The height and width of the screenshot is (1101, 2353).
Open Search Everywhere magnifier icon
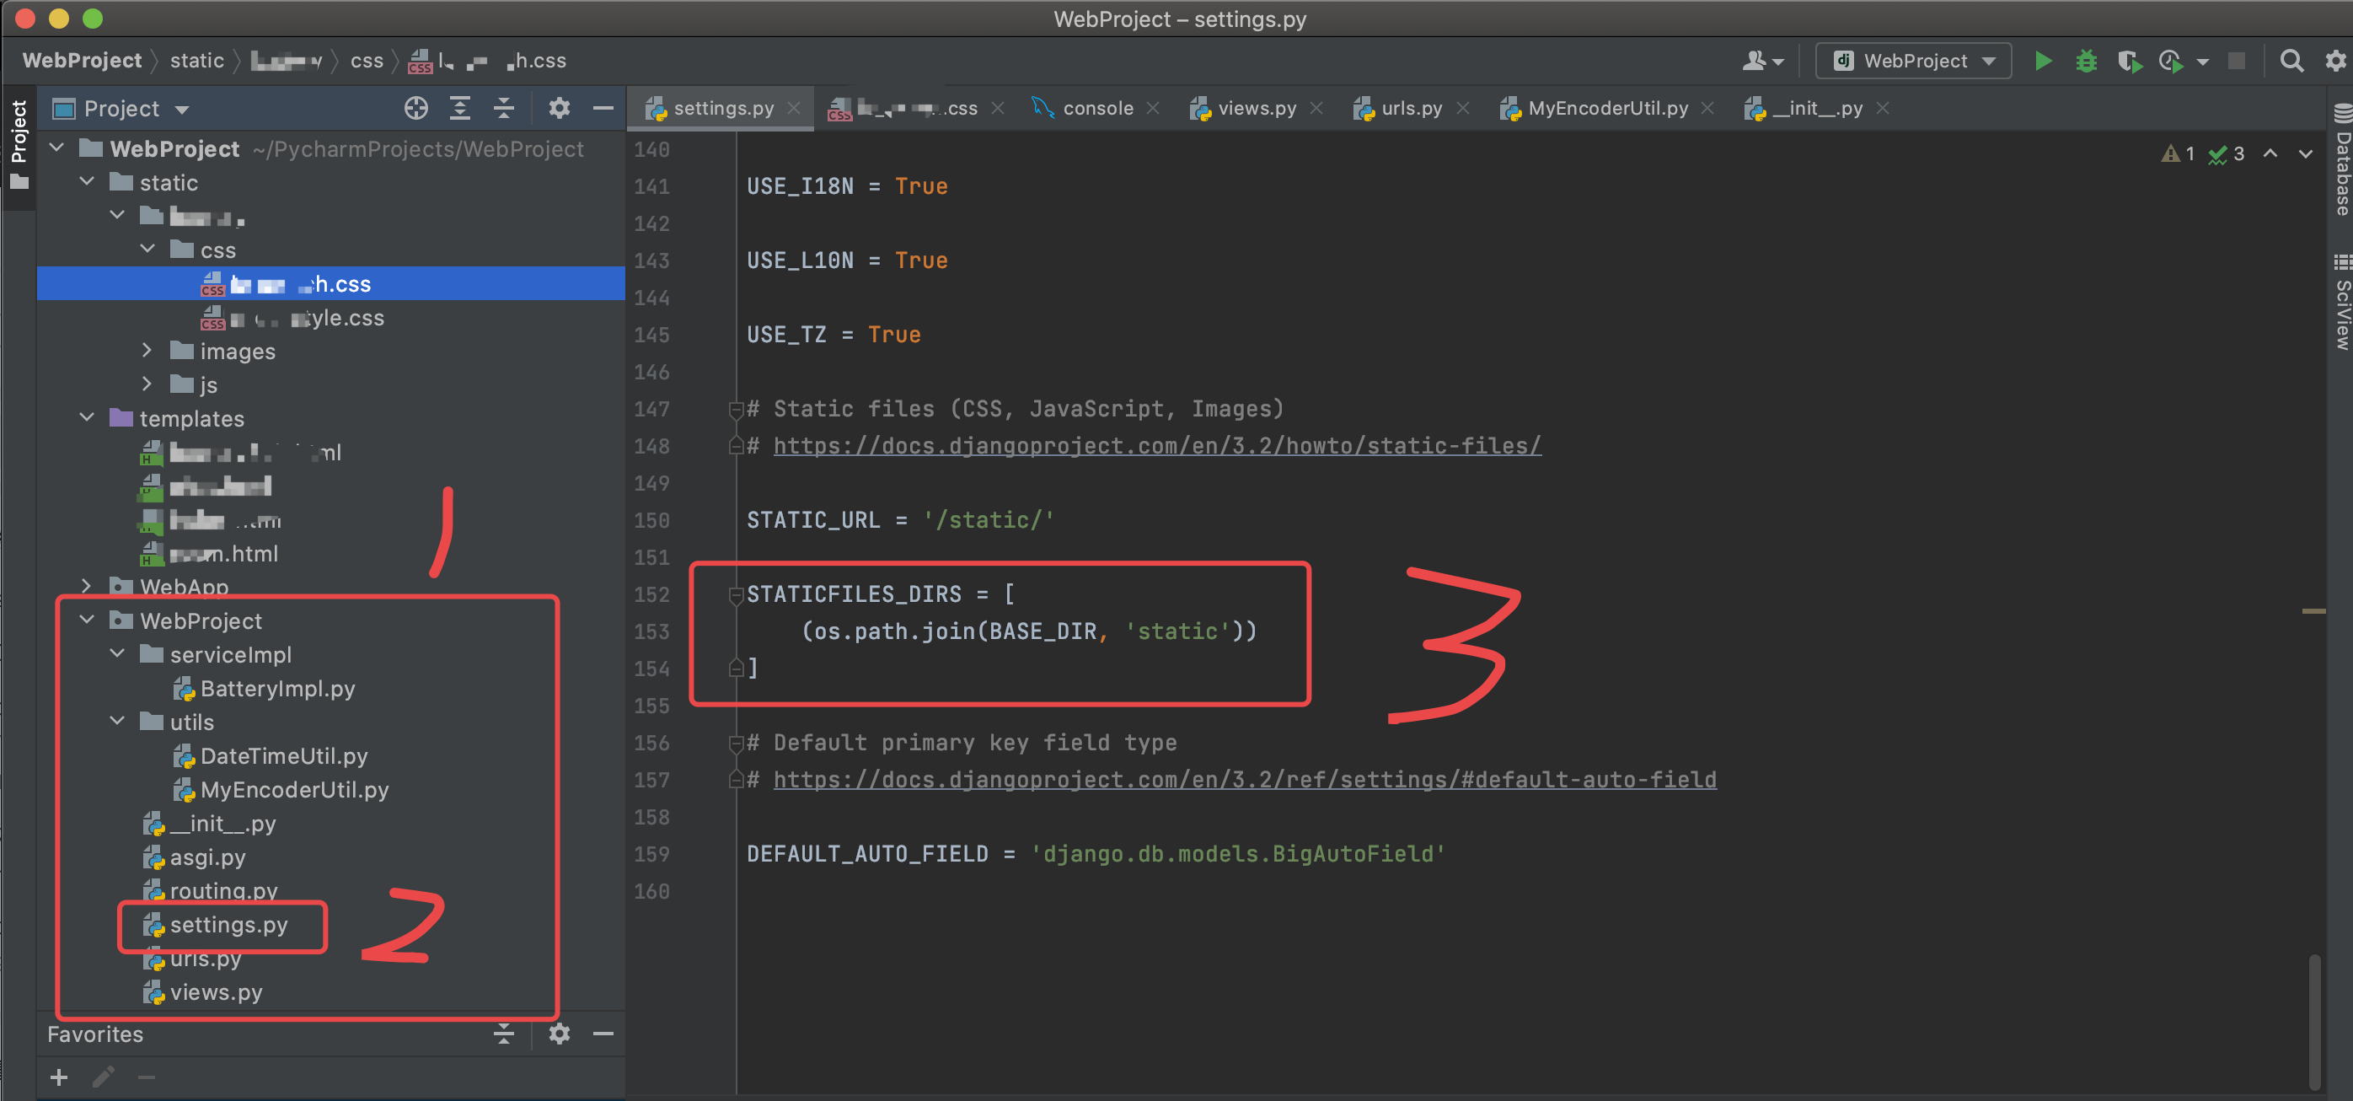point(2291,62)
